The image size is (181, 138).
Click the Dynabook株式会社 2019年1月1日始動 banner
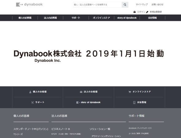89,56
